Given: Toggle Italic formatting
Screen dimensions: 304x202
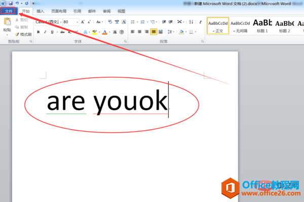Looking at the screenshot, I should 45,32.
